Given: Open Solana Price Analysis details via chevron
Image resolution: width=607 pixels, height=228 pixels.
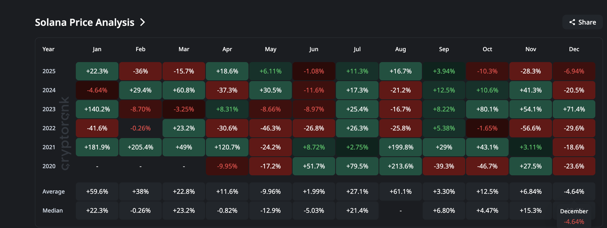Looking at the screenshot, I should [x=143, y=22].
